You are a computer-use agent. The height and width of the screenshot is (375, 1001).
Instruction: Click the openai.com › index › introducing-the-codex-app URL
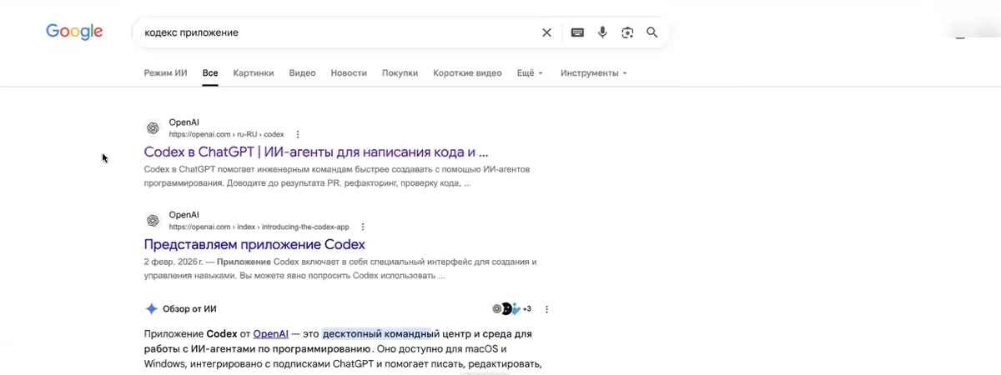pyautogui.click(x=259, y=227)
